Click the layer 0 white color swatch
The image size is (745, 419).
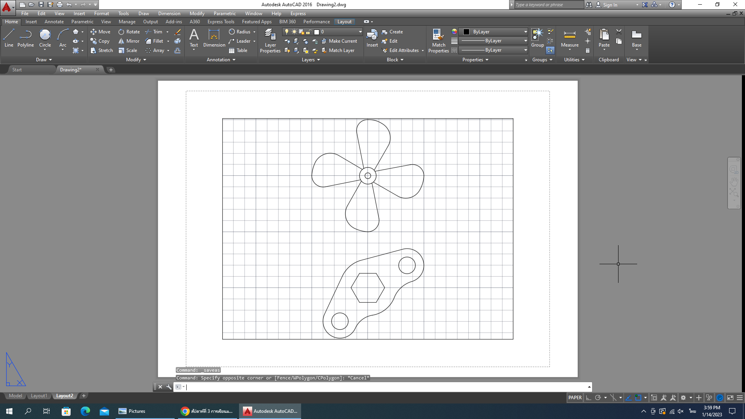pos(317,32)
